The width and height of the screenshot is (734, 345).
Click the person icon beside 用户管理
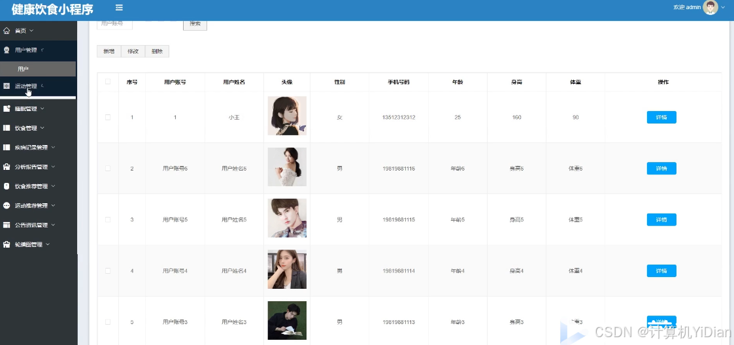[x=7, y=50]
